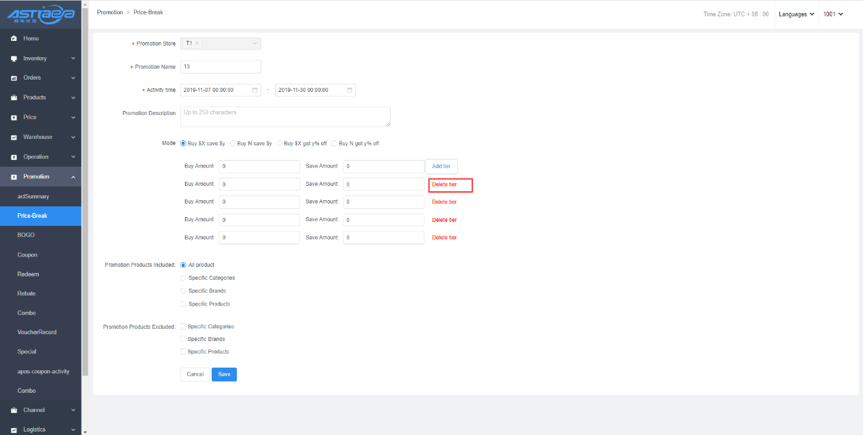The image size is (863, 435).
Task: Click the blue Save button
Action: [x=224, y=374]
